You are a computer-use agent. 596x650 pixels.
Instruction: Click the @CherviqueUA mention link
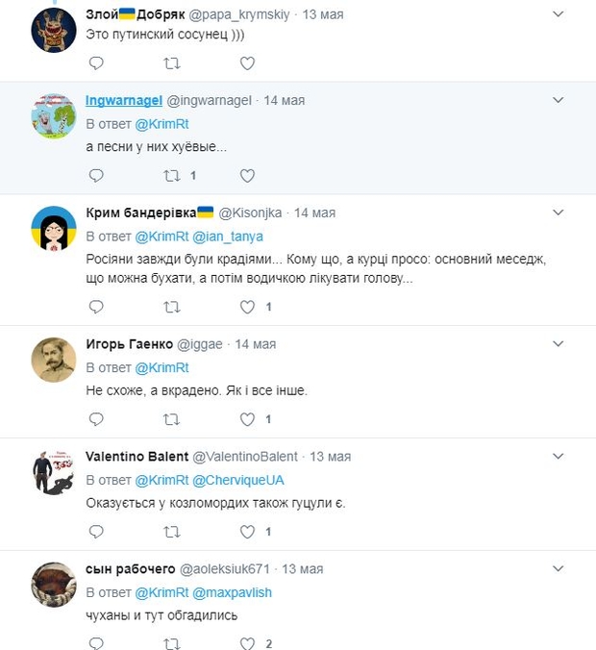(x=238, y=480)
